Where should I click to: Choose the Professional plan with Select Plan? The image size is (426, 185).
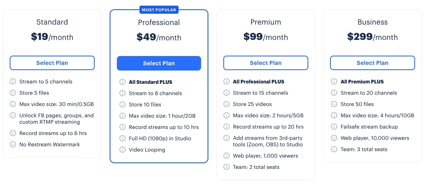159,63
